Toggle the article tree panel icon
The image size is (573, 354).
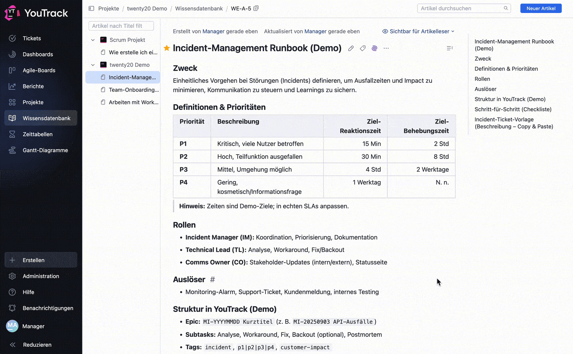pyautogui.click(x=91, y=8)
